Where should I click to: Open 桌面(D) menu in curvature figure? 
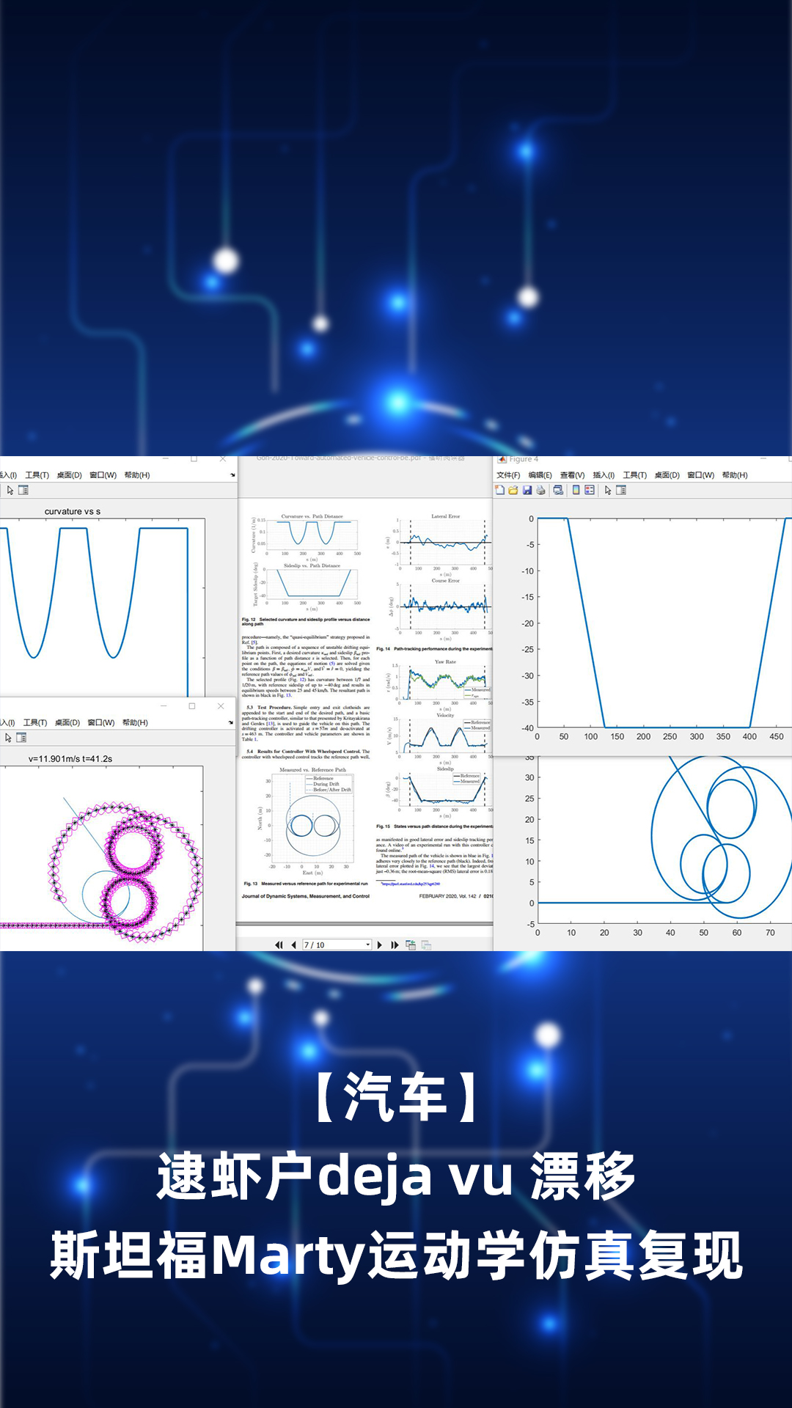[x=70, y=475]
